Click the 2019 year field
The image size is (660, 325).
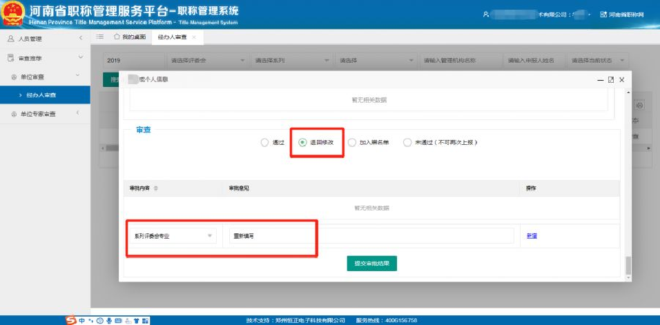click(134, 61)
